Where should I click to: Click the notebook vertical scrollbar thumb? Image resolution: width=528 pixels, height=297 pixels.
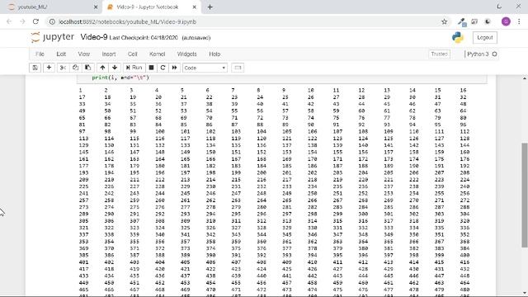click(x=525, y=196)
